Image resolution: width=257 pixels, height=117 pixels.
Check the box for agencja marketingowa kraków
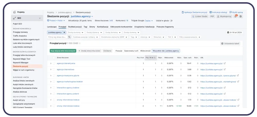54,82
